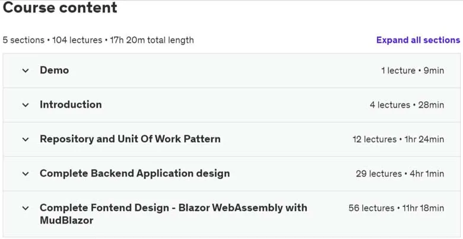Expand chevron for Complete Fontend Design section
This screenshot has width=463, height=239.
pos(26,208)
